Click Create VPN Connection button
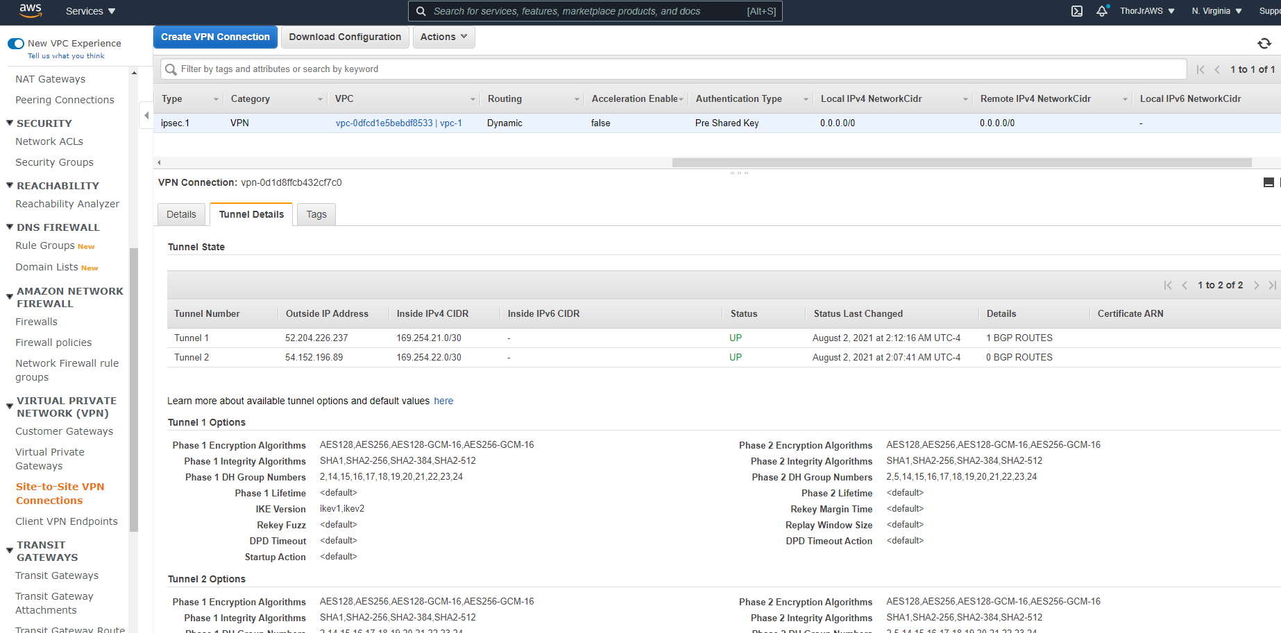The height and width of the screenshot is (633, 1281). (215, 37)
